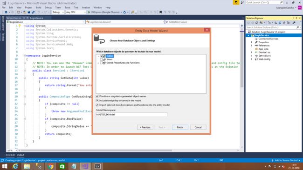Open the File menu

coord(4,7)
